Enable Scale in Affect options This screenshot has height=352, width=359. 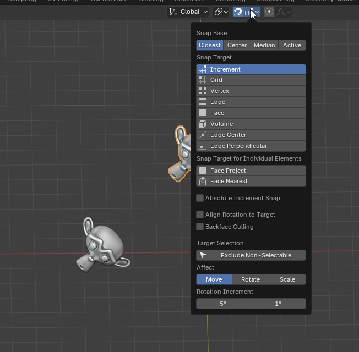287,279
